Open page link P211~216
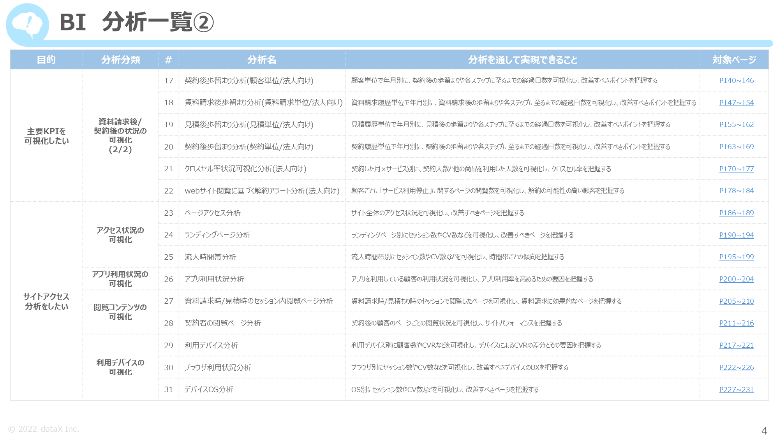 736,323
